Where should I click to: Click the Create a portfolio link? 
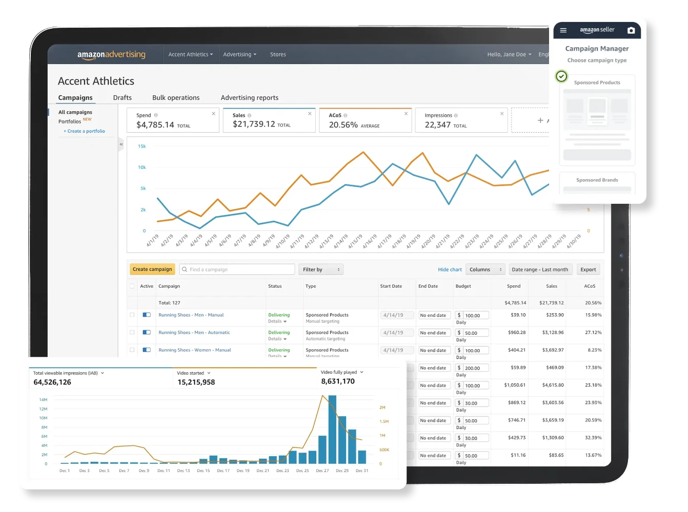tap(84, 131)
